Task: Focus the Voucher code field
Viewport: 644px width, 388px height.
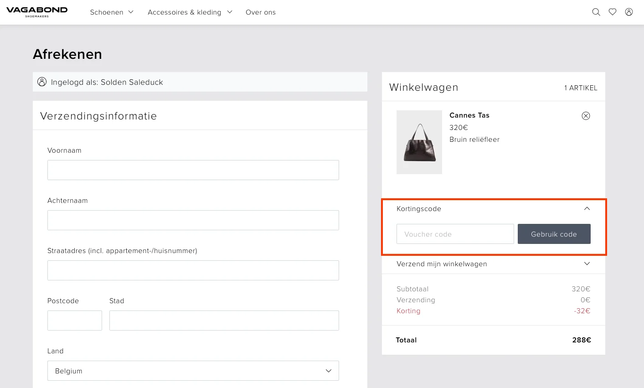Action: click(x=455, y=234)
